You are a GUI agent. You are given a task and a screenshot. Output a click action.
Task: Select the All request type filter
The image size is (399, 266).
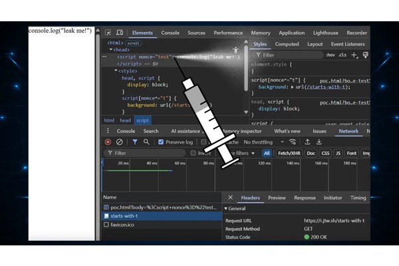pos(267,153)
